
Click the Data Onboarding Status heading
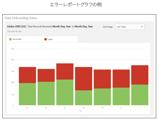pyautogui.click(x=21, y=18)
